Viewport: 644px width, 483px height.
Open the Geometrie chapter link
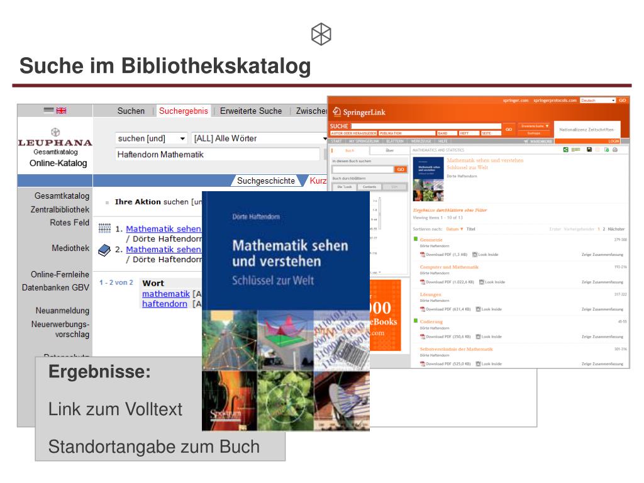(x=431, y=240)
